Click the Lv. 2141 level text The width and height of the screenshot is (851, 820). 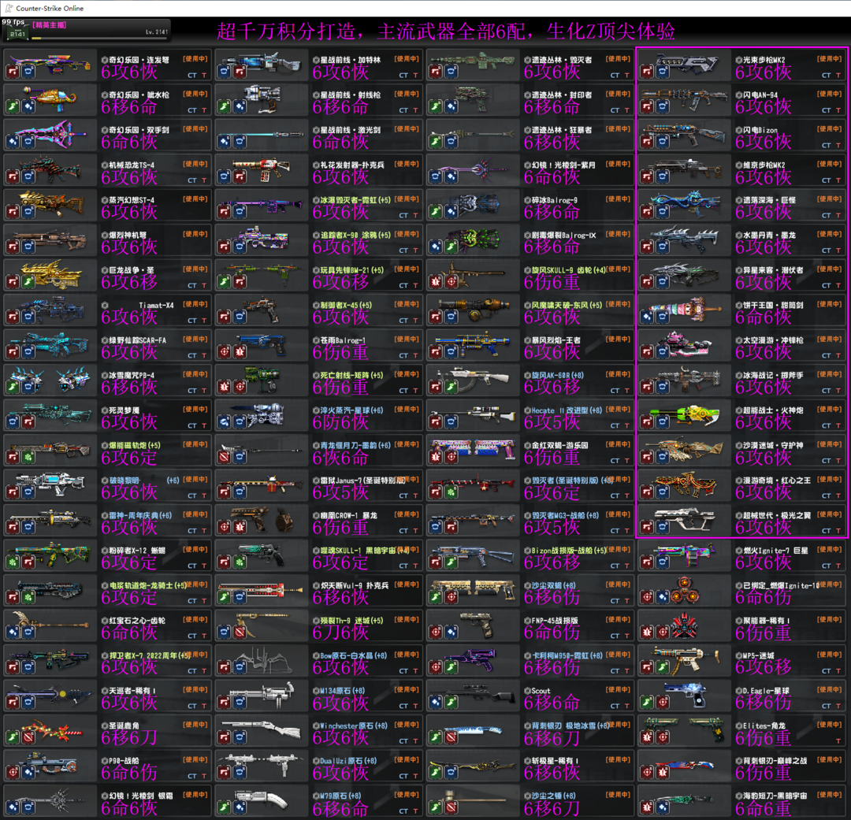(156, 32)
